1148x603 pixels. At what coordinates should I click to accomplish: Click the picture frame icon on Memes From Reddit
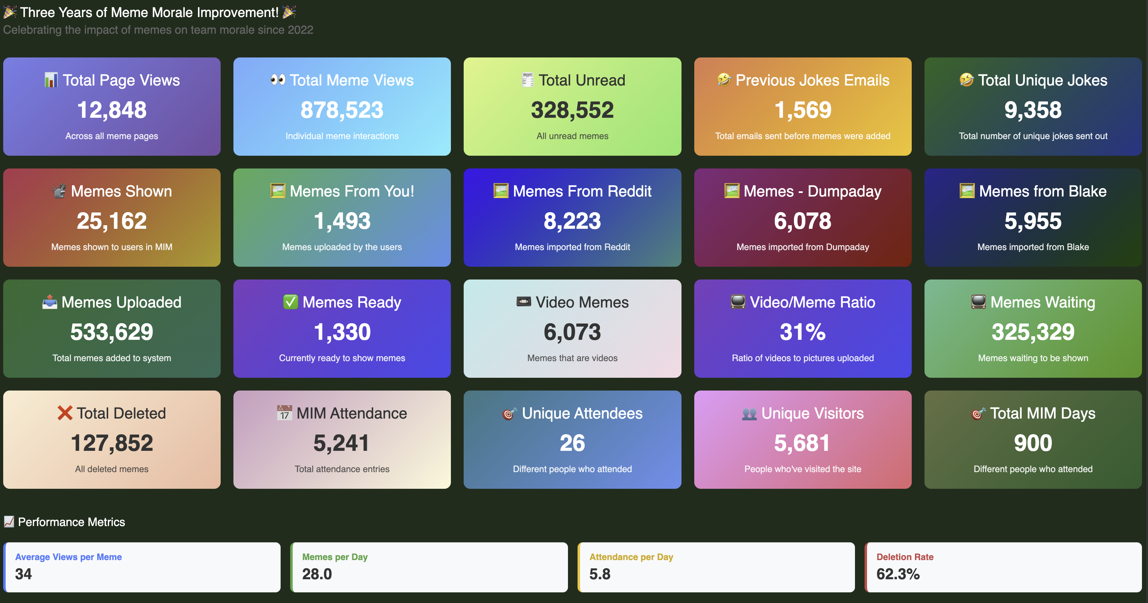(x=501, y=191)
